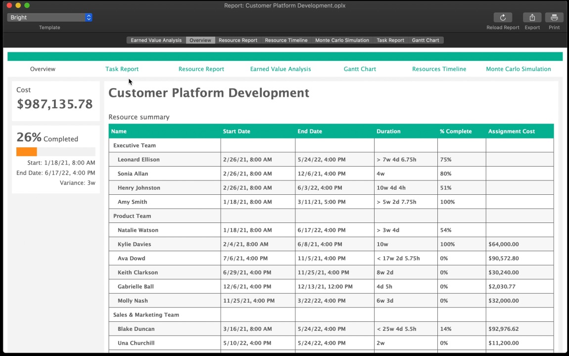The height and width of the screenshot is (356, 569).
Task: Click Keith Clarkson resource name
Action: pyautogui.click(x=138, y=272)
